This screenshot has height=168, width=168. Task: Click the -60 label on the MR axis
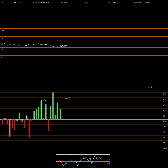pos(164,137)
